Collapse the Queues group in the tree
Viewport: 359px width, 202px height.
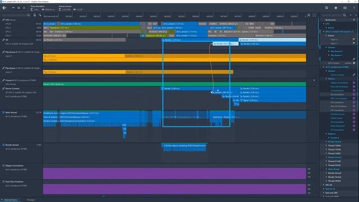pos(326,47)
